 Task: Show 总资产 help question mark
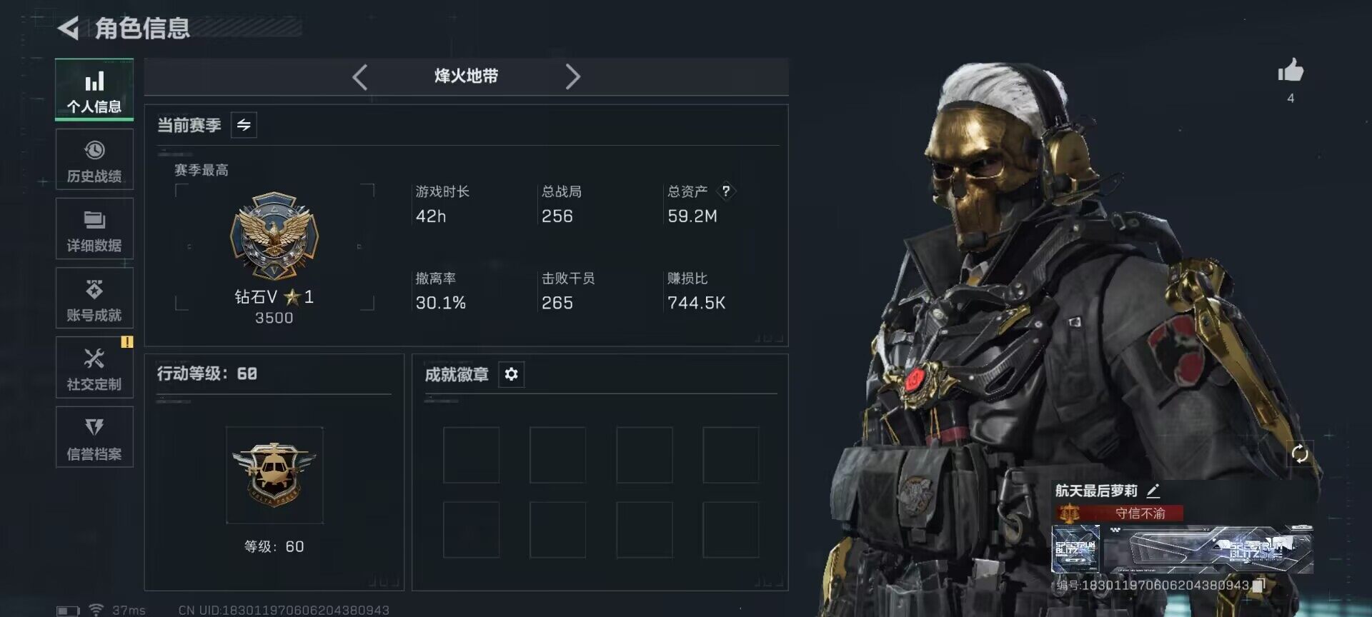coord(726,191)
